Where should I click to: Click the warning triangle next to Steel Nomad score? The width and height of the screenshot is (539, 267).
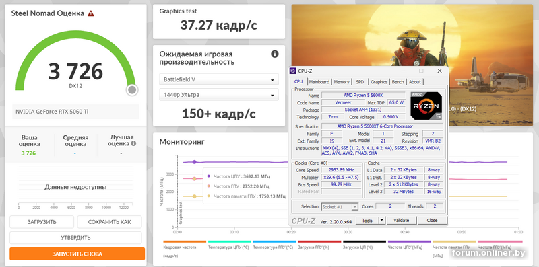tap(91, 13)
